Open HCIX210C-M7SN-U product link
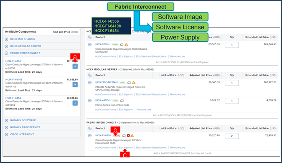Screen dimensions: 282x163 click(106, 82)
